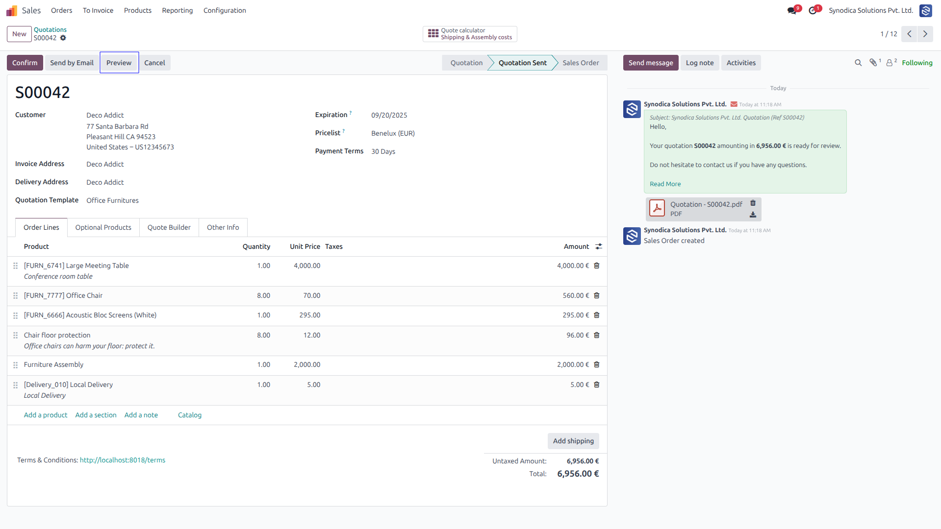Open the activities clock icon

813,10
